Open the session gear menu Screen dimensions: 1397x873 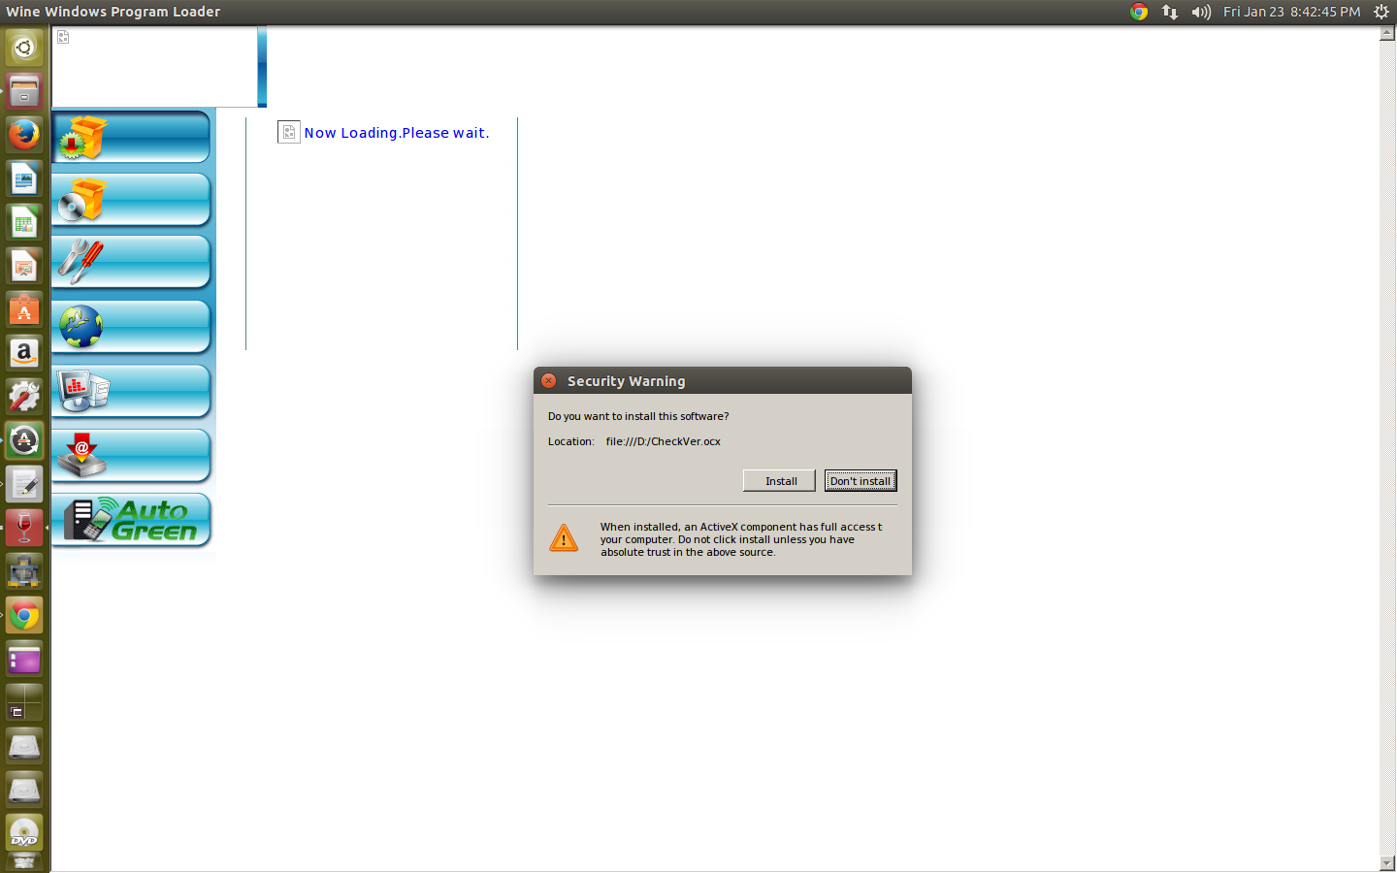click(x=1381, y=12)
